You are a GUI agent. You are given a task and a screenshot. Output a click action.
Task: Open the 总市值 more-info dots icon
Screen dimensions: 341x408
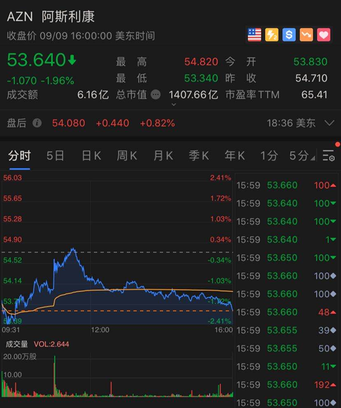[x=155, y=94]
